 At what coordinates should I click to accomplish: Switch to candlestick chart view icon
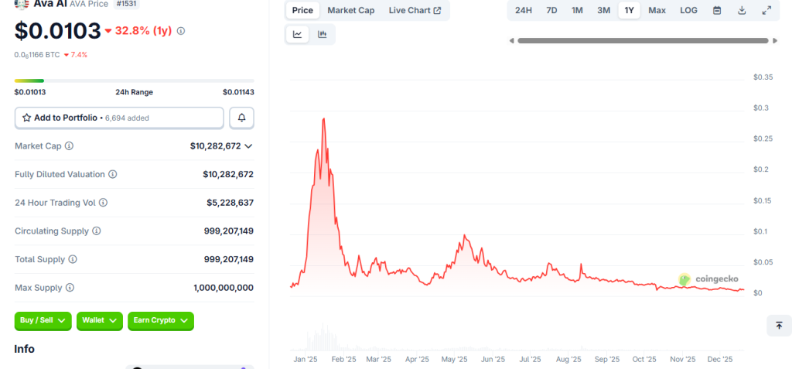322,34
